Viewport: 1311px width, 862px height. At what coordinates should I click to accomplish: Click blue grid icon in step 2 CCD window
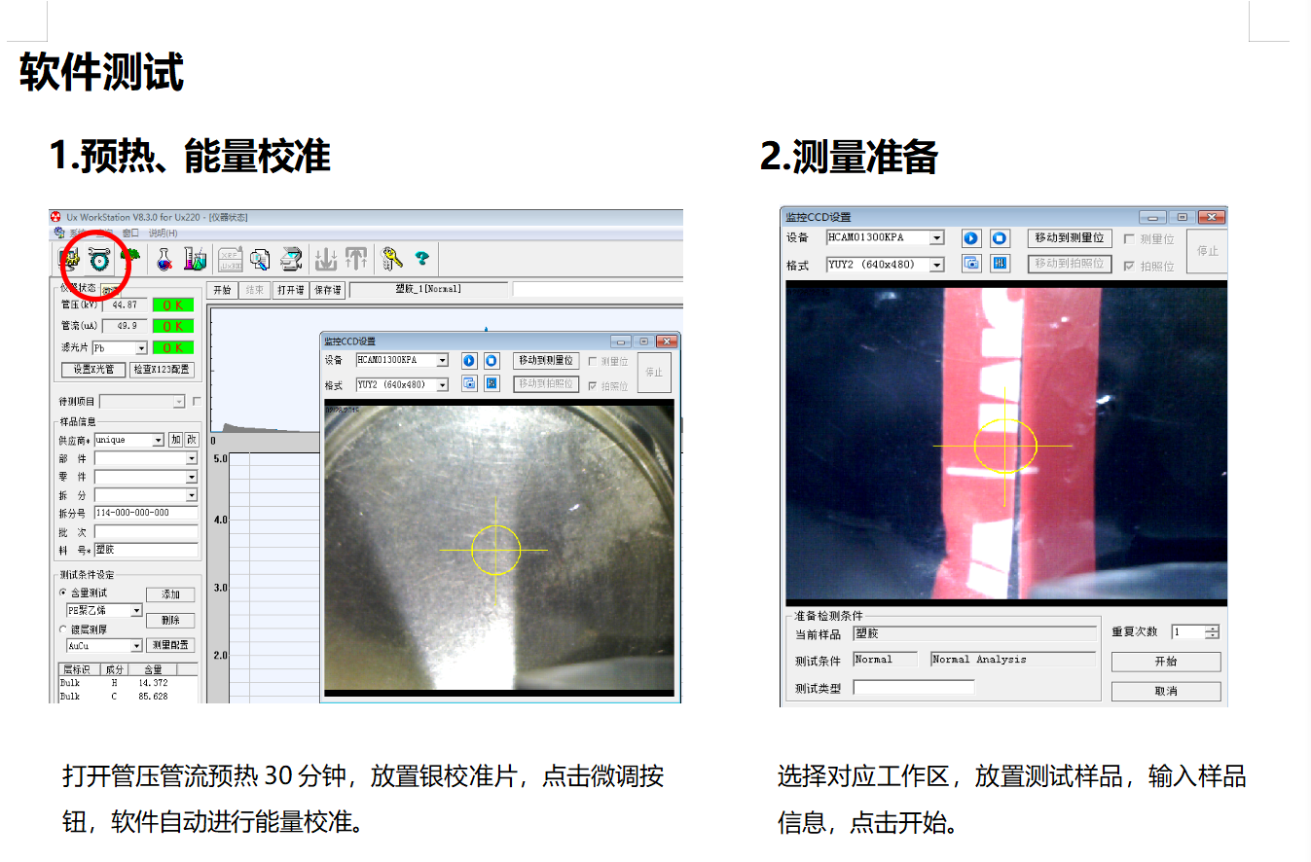(x=1001, y=264)
